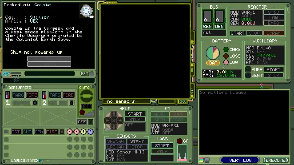Image resolution: width=294 pixels, height=165 pixels.
Task: Activate LRSCAN long range scan
Action: pyautogui.click(x=116, y=147)
